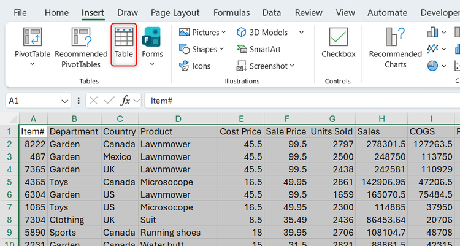Screen dimensions: 460x246
Task: Select column D header
Action: [178, 119]
